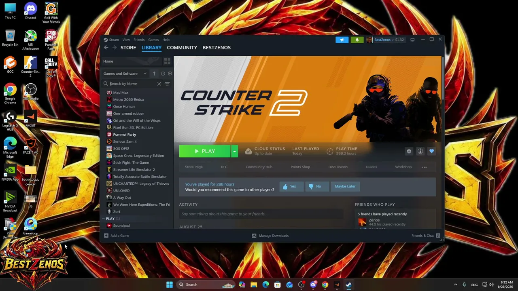Open Games and Software filter dropdown
The height and width of the screenshot is (291, 518).
click(125, 74)
